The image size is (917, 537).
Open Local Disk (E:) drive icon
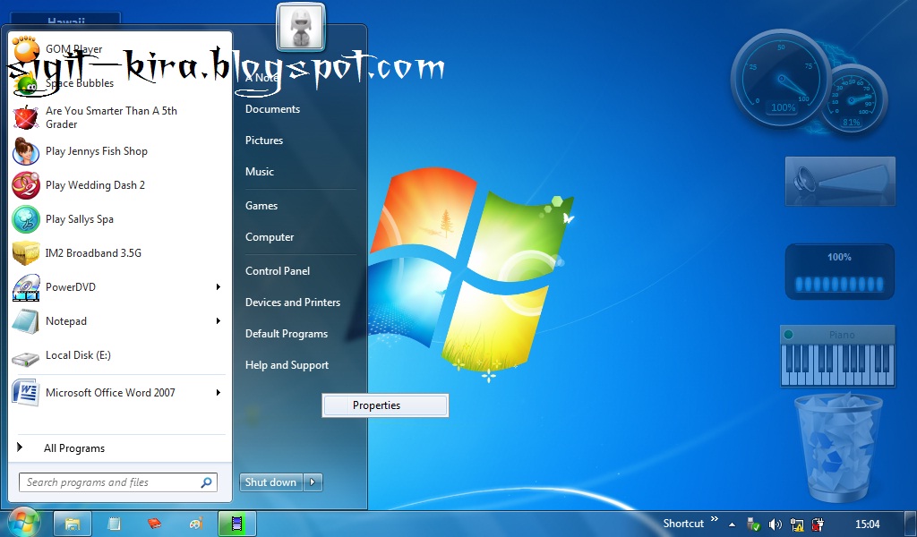[x=26, y=357]
